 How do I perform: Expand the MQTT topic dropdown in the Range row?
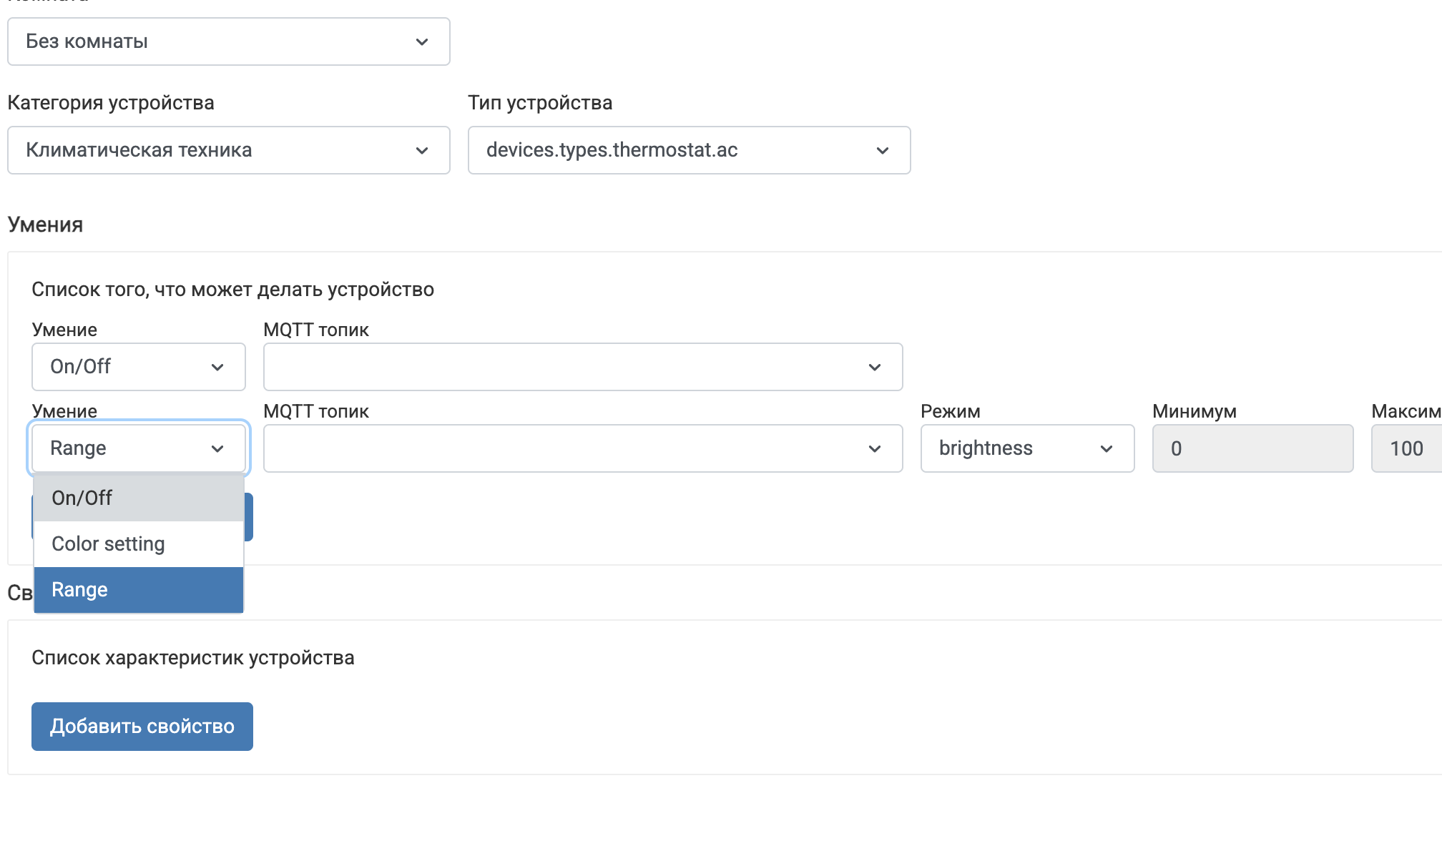pyautogui.click(x=582, y=448)
